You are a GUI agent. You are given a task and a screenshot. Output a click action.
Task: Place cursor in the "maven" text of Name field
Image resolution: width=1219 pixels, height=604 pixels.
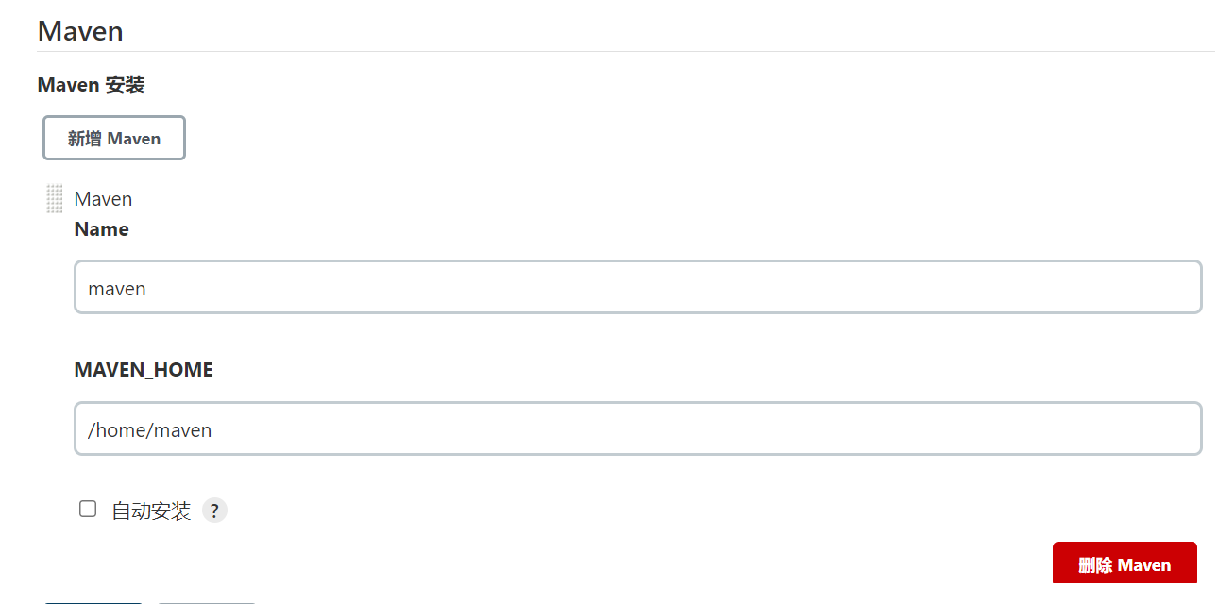(x=117, y=288)
